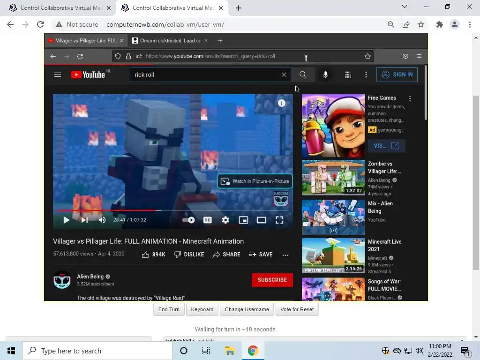Add new tab in VM browser
Screen dimensions: 480x360
(220, 40)
